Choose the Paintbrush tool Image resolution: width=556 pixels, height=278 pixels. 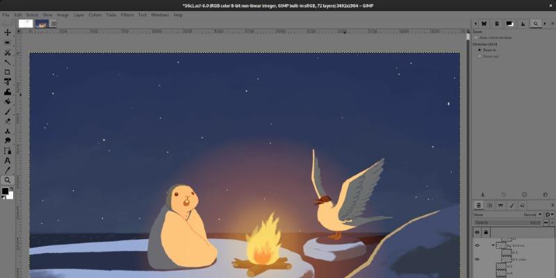click(8, 111)
